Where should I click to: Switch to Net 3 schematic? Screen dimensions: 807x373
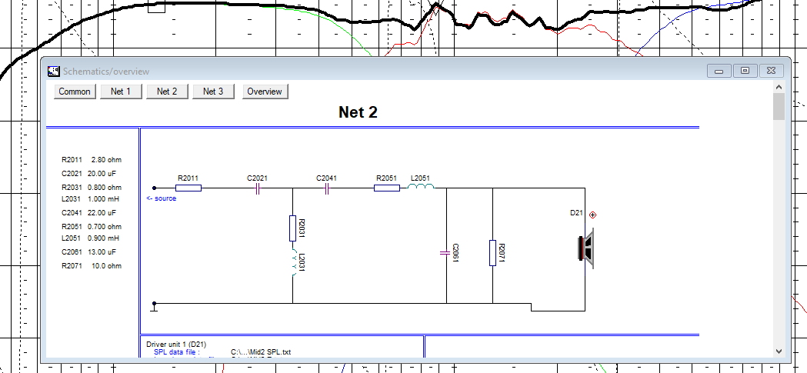pyautogui.click(x=214, y=92)
